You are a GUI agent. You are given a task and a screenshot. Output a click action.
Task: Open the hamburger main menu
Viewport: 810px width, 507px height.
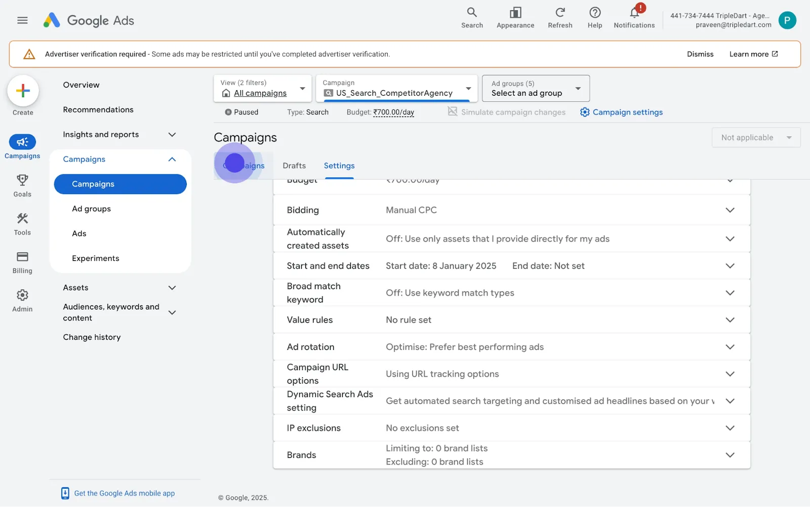click(22, 20)
